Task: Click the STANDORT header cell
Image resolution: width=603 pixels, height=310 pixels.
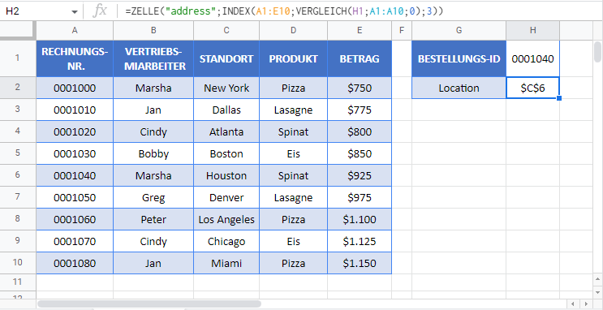Action: click(226, 58)
